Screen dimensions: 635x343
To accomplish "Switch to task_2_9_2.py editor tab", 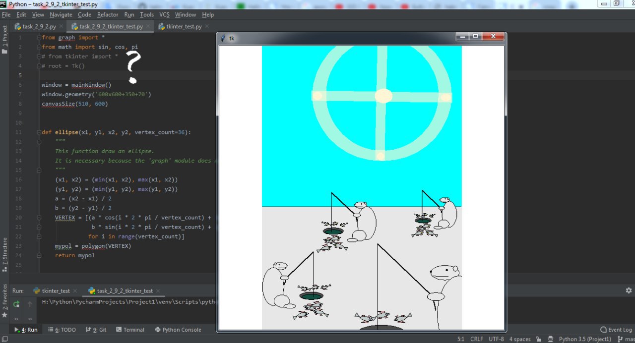I will (39, 27).
